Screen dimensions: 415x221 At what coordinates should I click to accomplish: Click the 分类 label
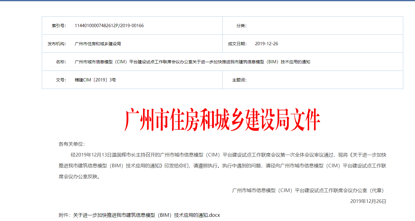[241, 26]
